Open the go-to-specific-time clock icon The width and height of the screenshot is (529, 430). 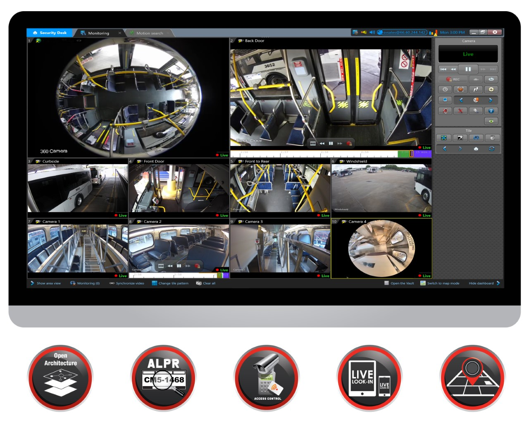445,89
